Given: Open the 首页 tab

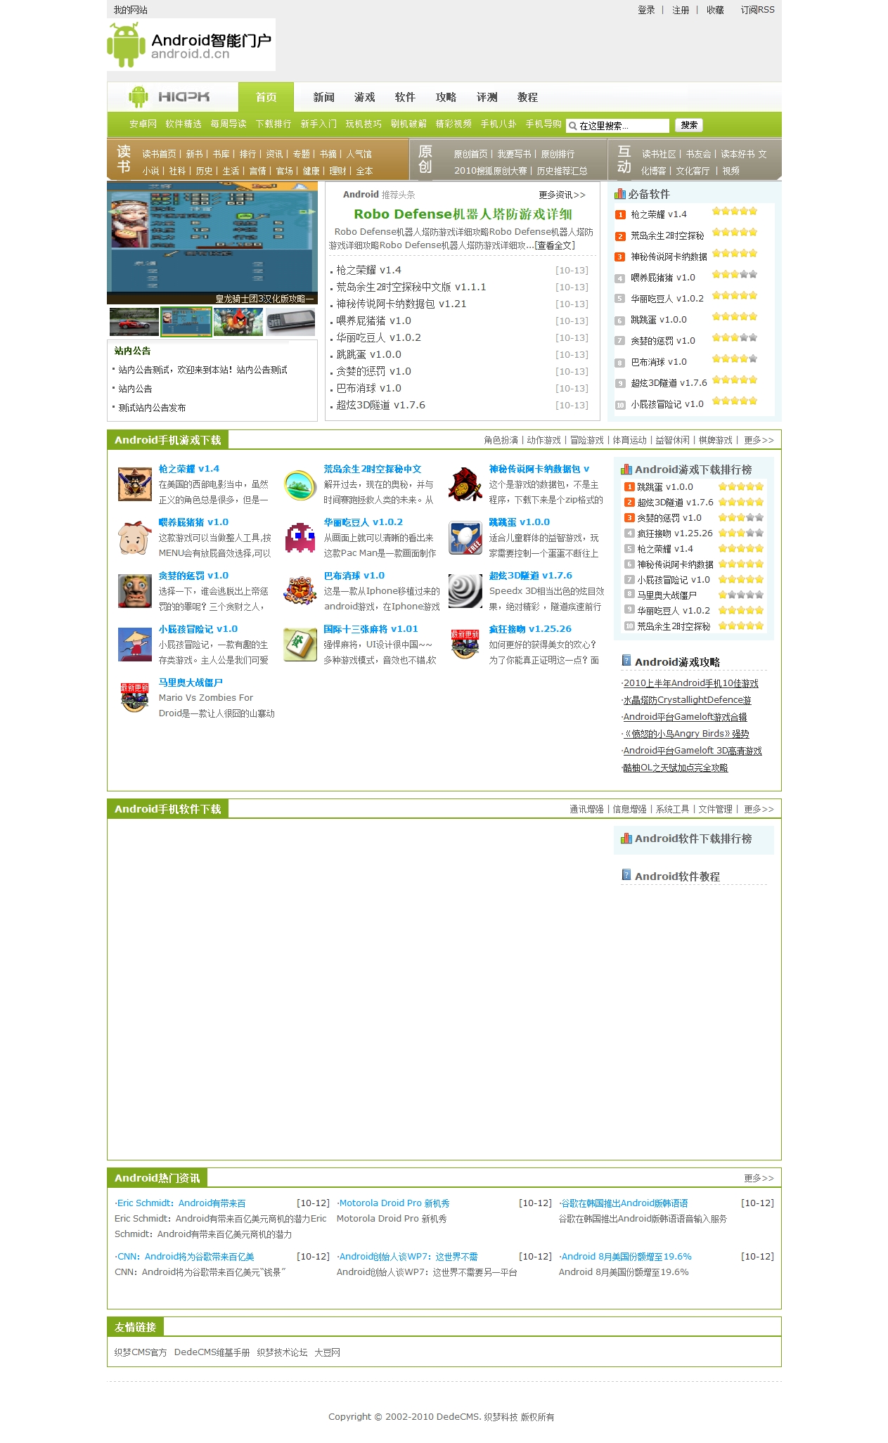Looking at the screenshot, I should click(x=266, y=97).
